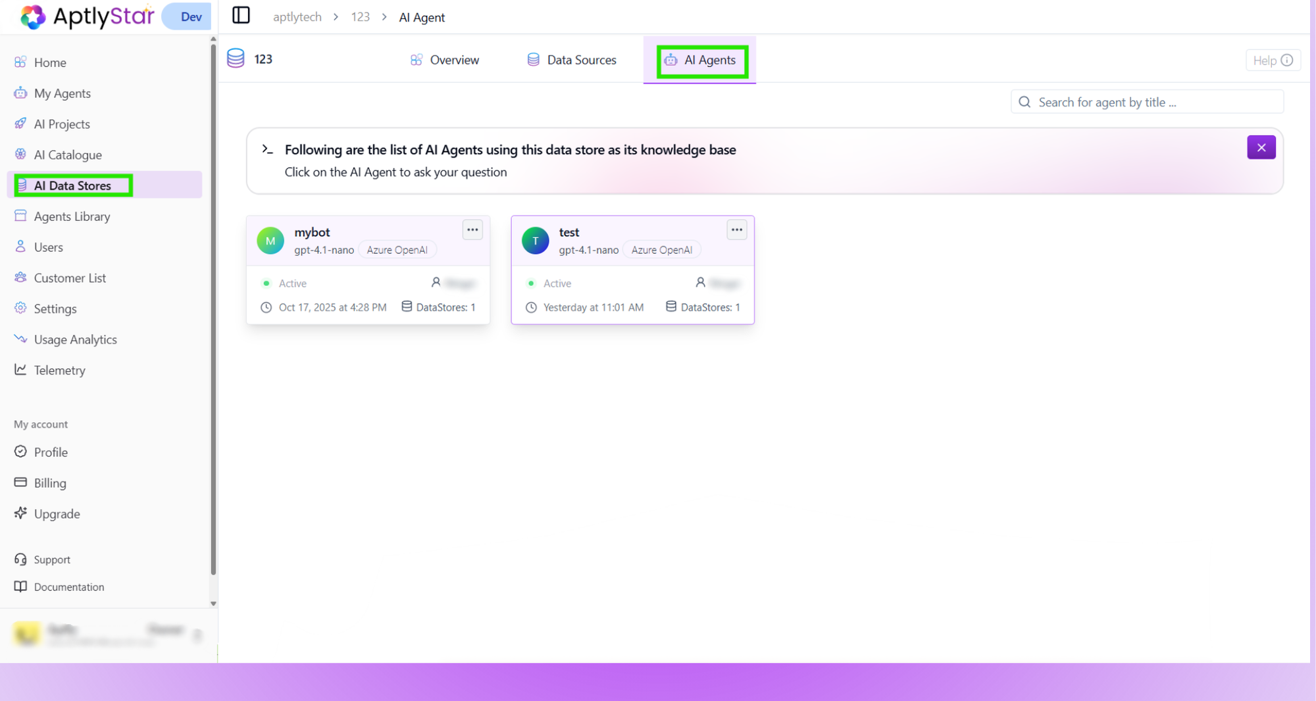Open the aptlytech breadcrumb dropdown

297,16
